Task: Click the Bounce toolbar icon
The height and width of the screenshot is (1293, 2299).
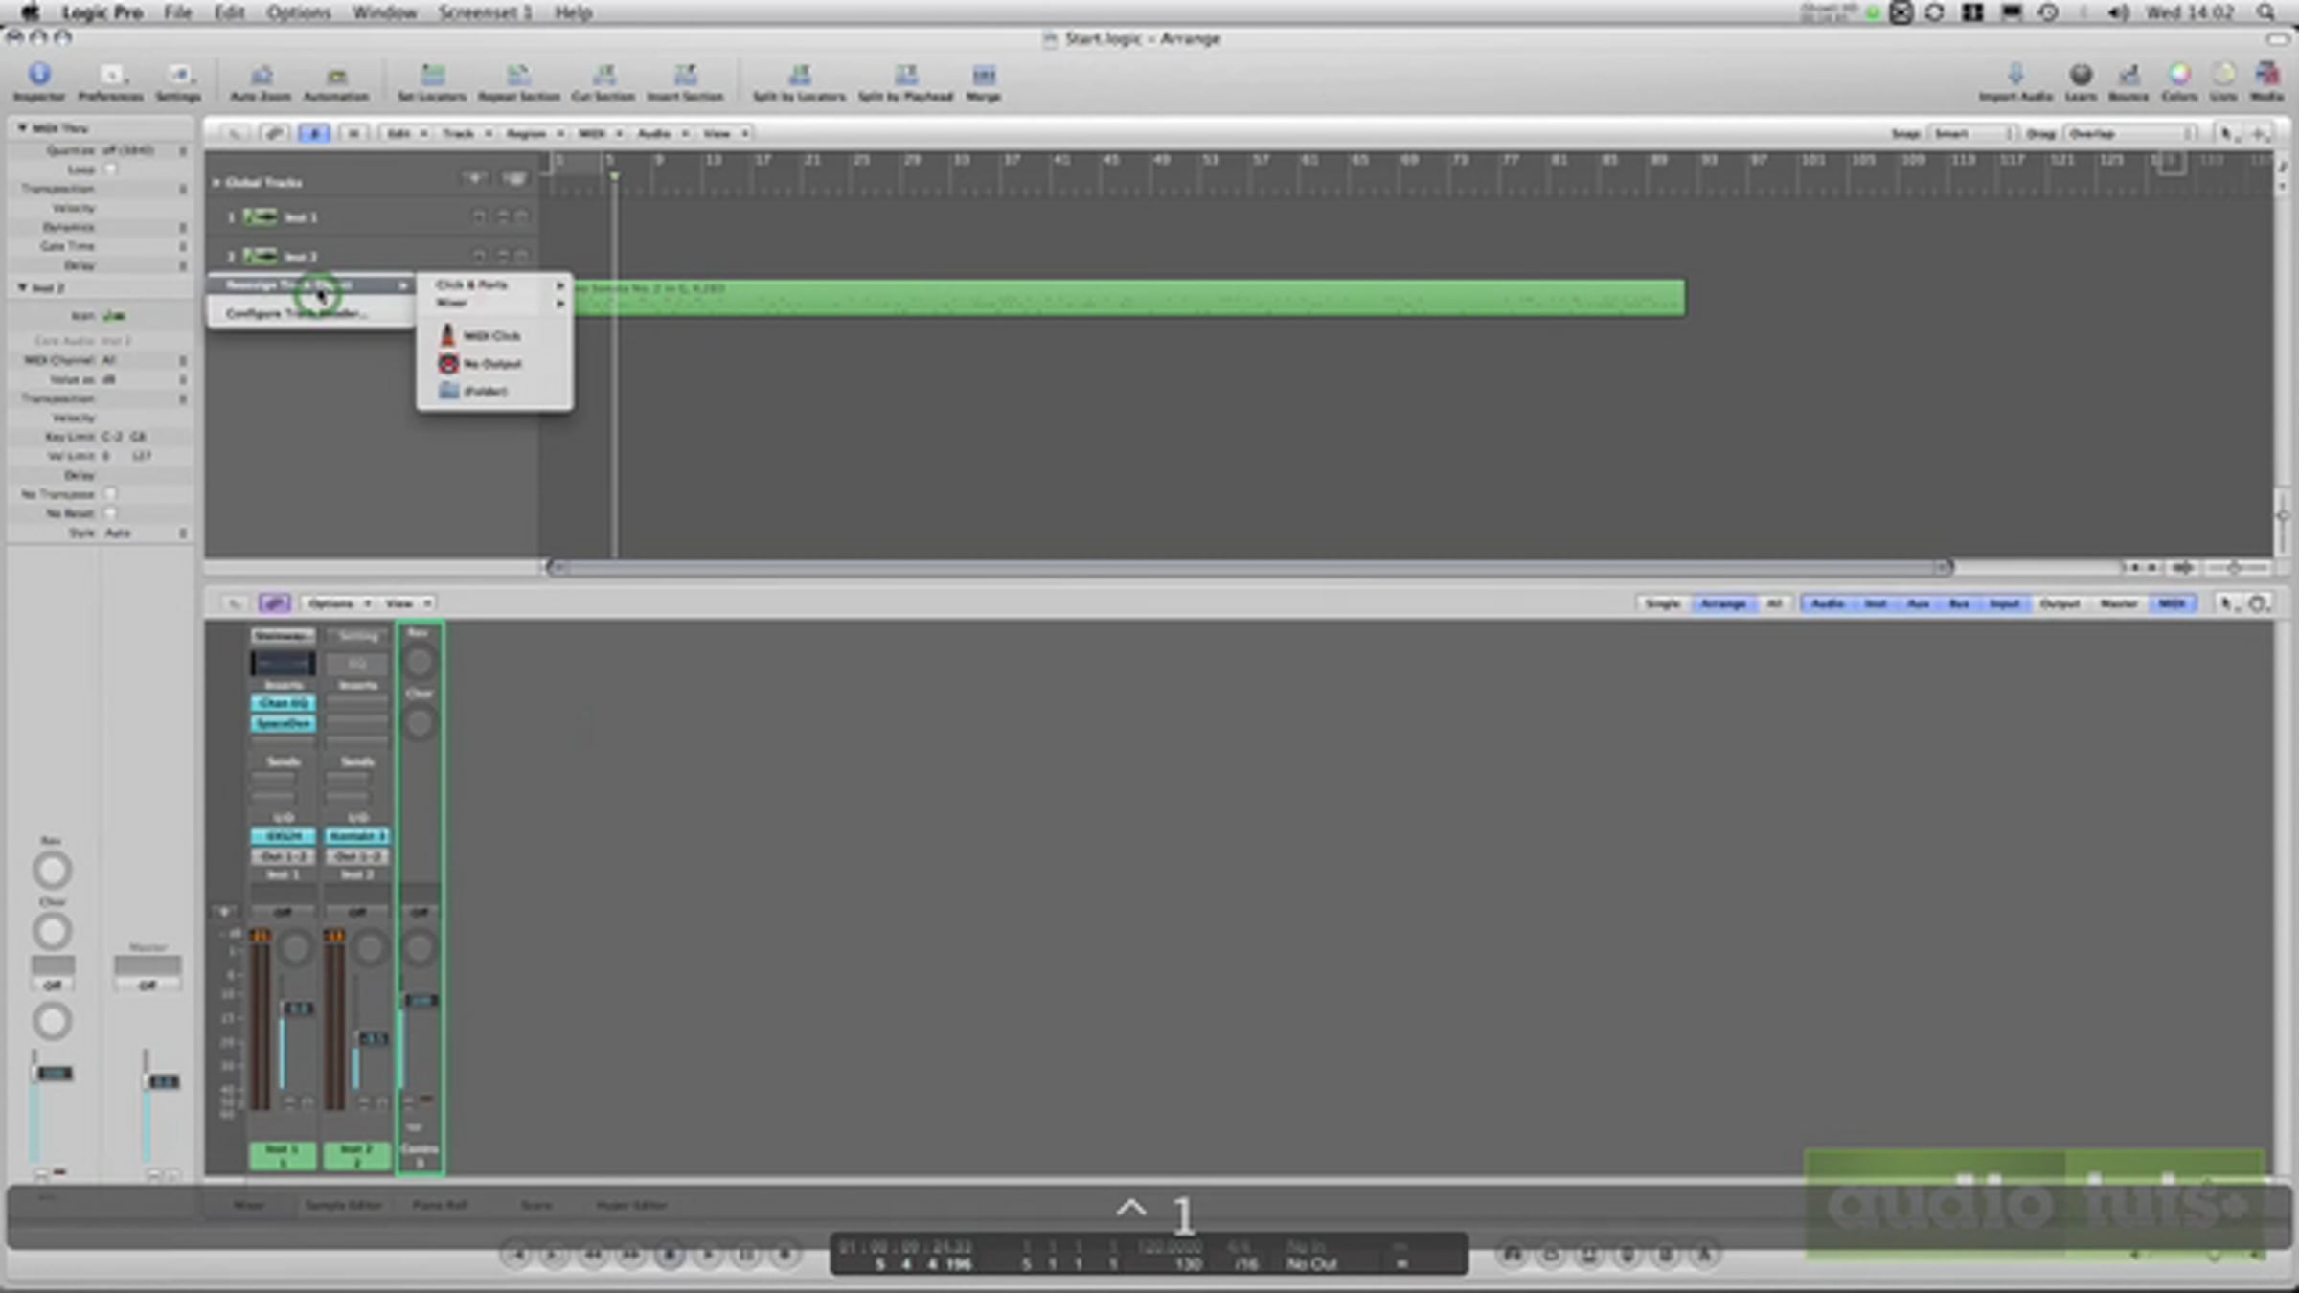Action: pos(2128,81)
